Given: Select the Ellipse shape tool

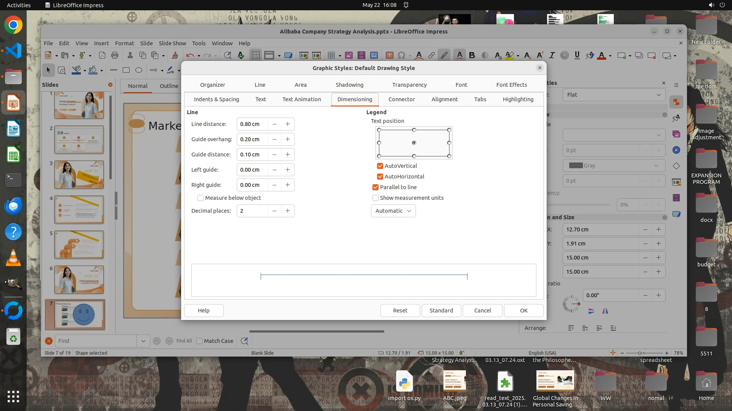Looking at the screenshot, I should tap(139, 70).
